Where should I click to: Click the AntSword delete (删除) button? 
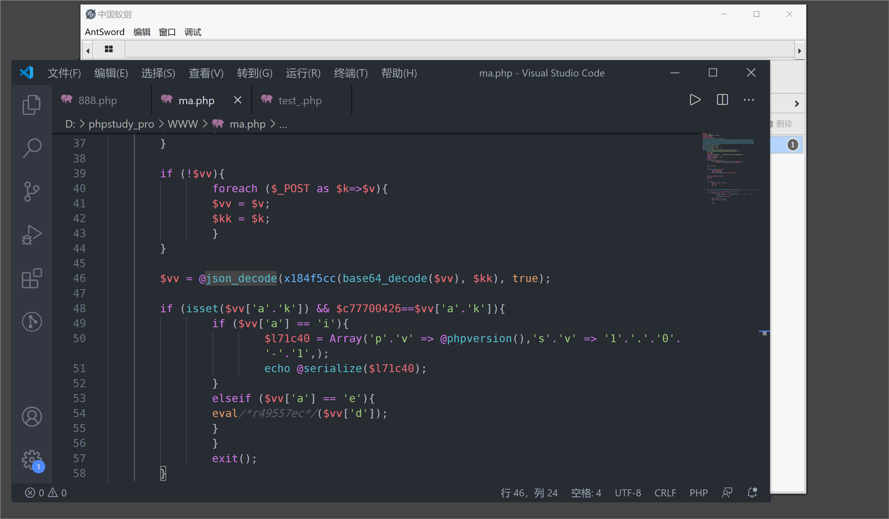781,124
